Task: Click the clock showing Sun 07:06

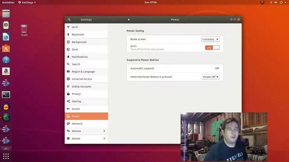Action: pyautogui.click(x=150, y=2)
